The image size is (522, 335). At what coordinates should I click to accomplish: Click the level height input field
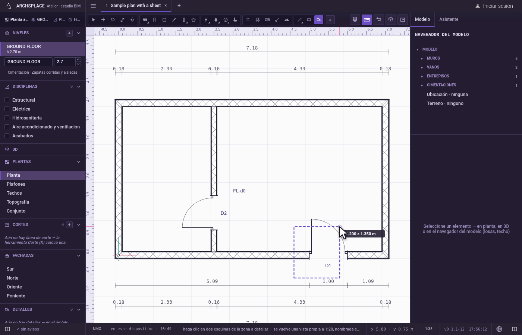tap(65, 62)
